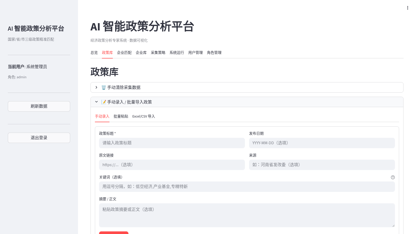Click the memo emoji icon
This screenshot has height=234, width=416.
pyautogui.click(x=103, y=102)
